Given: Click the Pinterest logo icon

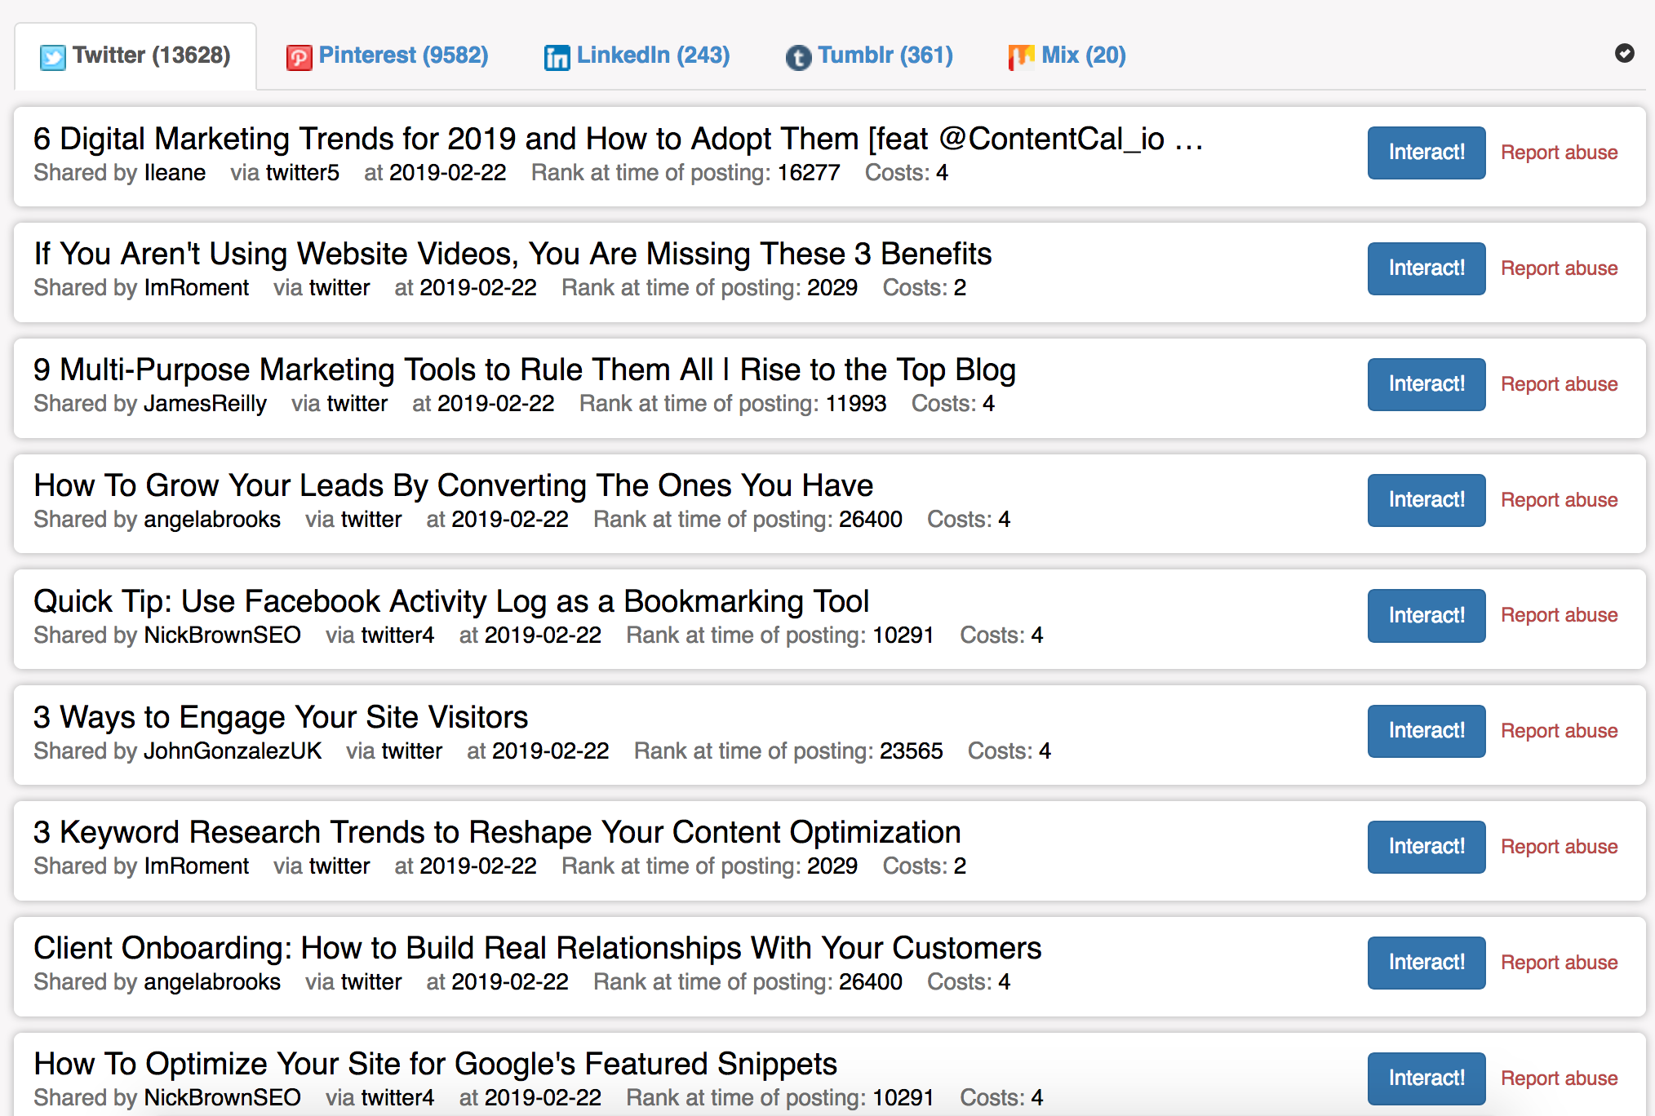Looking at the screenshot, I should 299,57.
